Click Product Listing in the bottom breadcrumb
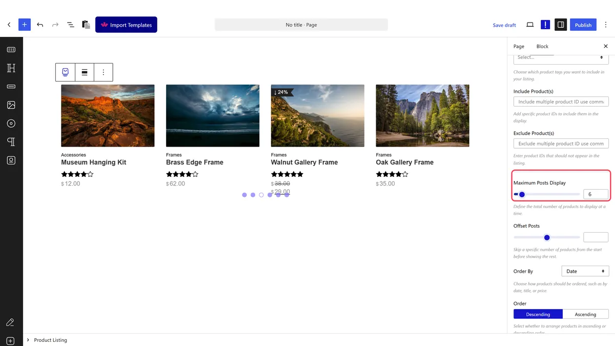Viewport: 615px width, 346px height. [x=50, y=340]
